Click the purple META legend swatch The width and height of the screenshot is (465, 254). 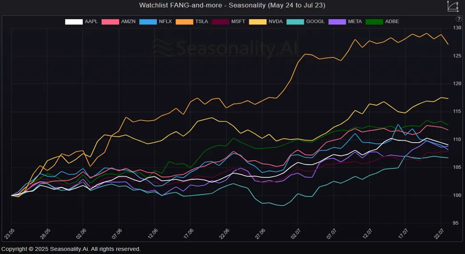point(337,22)
